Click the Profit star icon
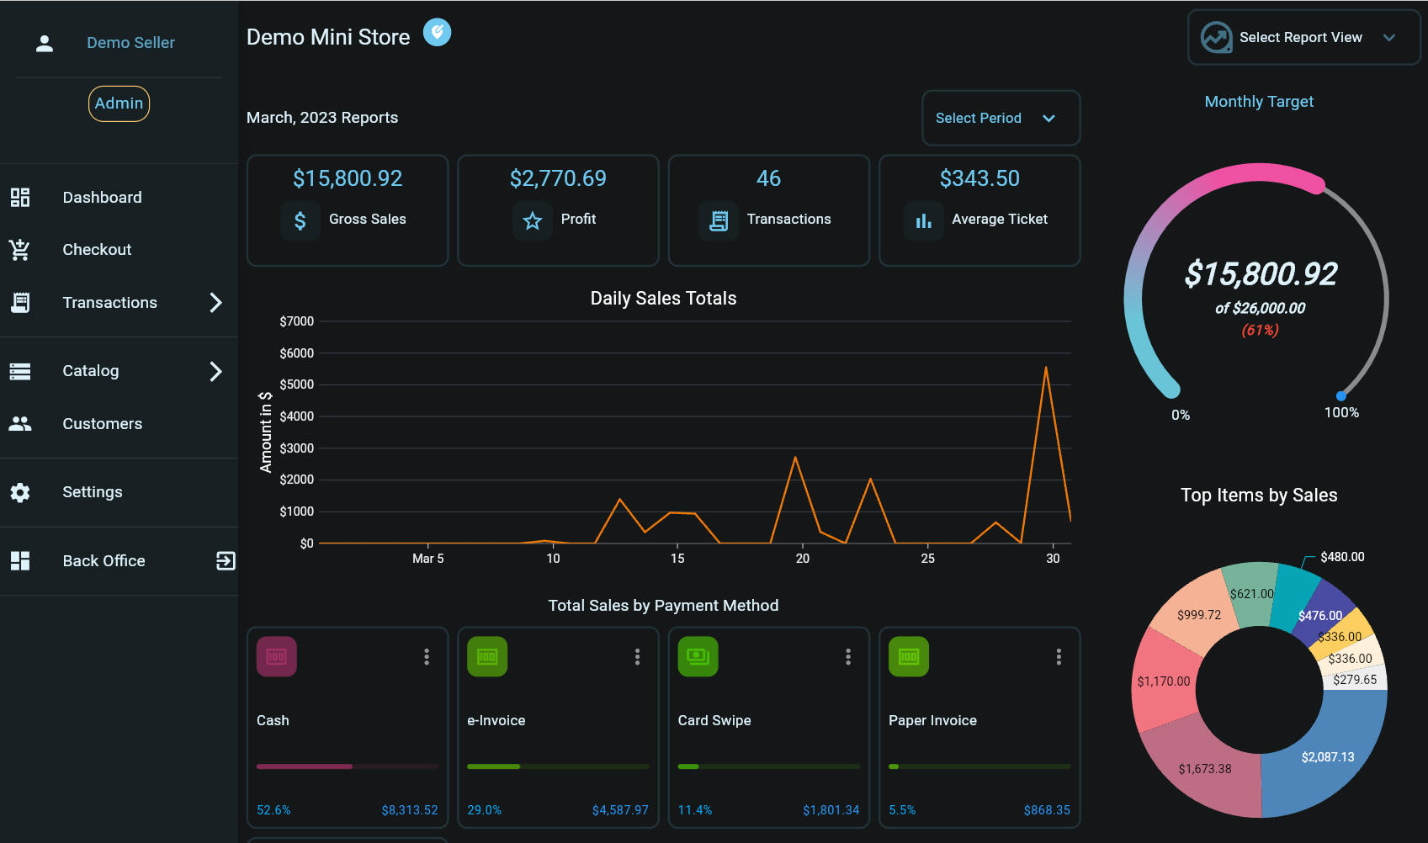 click(x=533, y=220)
